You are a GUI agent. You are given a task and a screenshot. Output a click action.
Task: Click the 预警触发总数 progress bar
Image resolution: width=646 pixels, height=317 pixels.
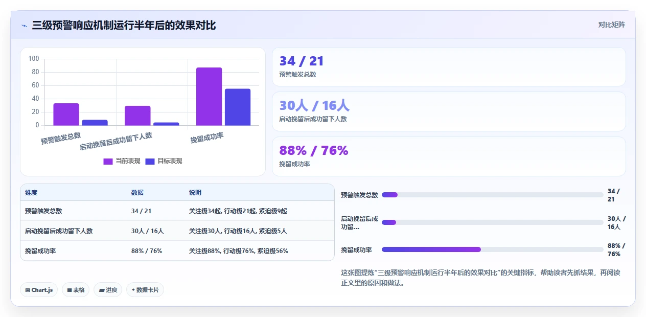pos(493,195)
